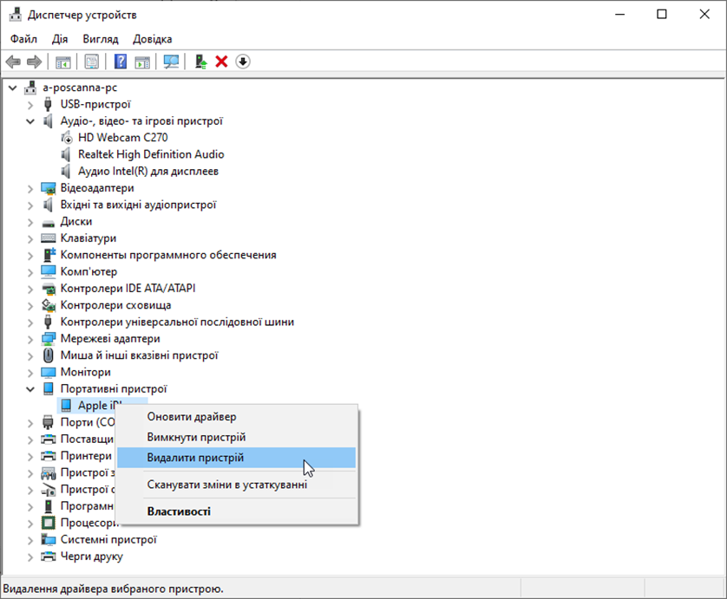
Task: Select the Системні пристрої label
Action: pos(108,540)
